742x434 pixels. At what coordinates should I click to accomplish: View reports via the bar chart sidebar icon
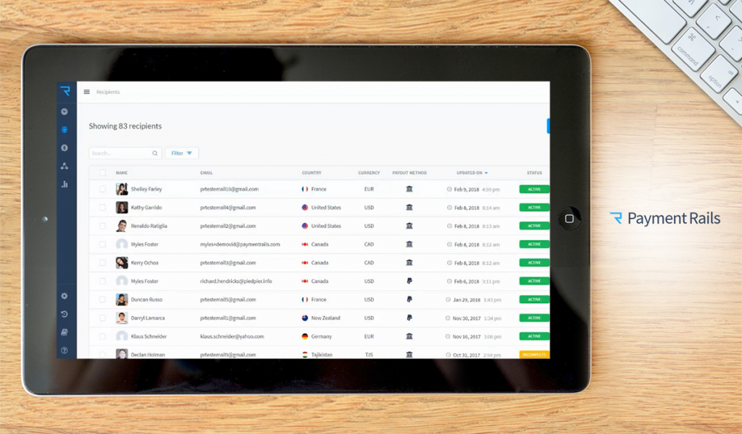tap(64, 183)
